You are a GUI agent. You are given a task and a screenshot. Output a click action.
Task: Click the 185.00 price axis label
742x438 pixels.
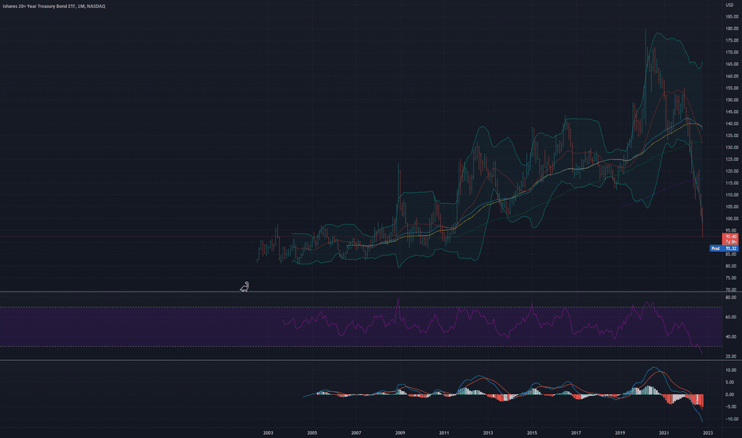click(x=732, y=17)
